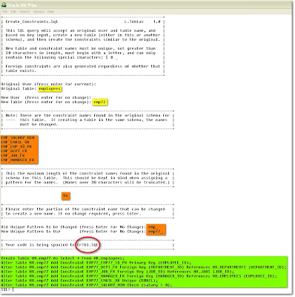Click the Oracle SQL*Plus title bar icon

coord(4,4)
